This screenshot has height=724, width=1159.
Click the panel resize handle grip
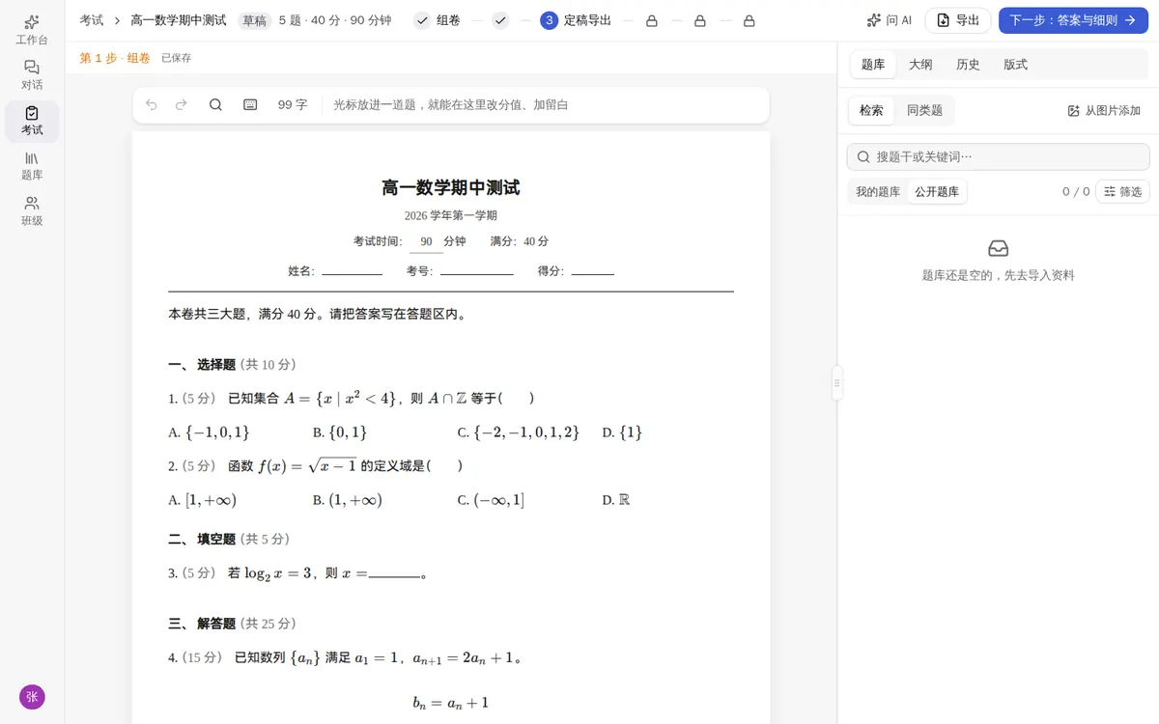[837, 383]
